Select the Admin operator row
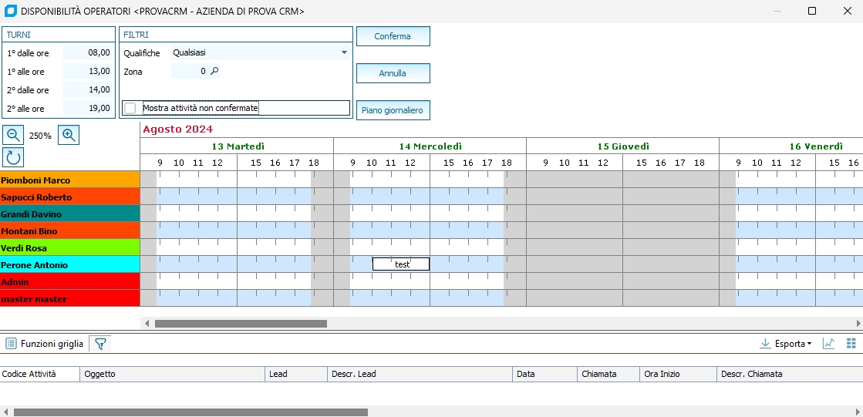The image size is (863, 417). pos(70,281)
